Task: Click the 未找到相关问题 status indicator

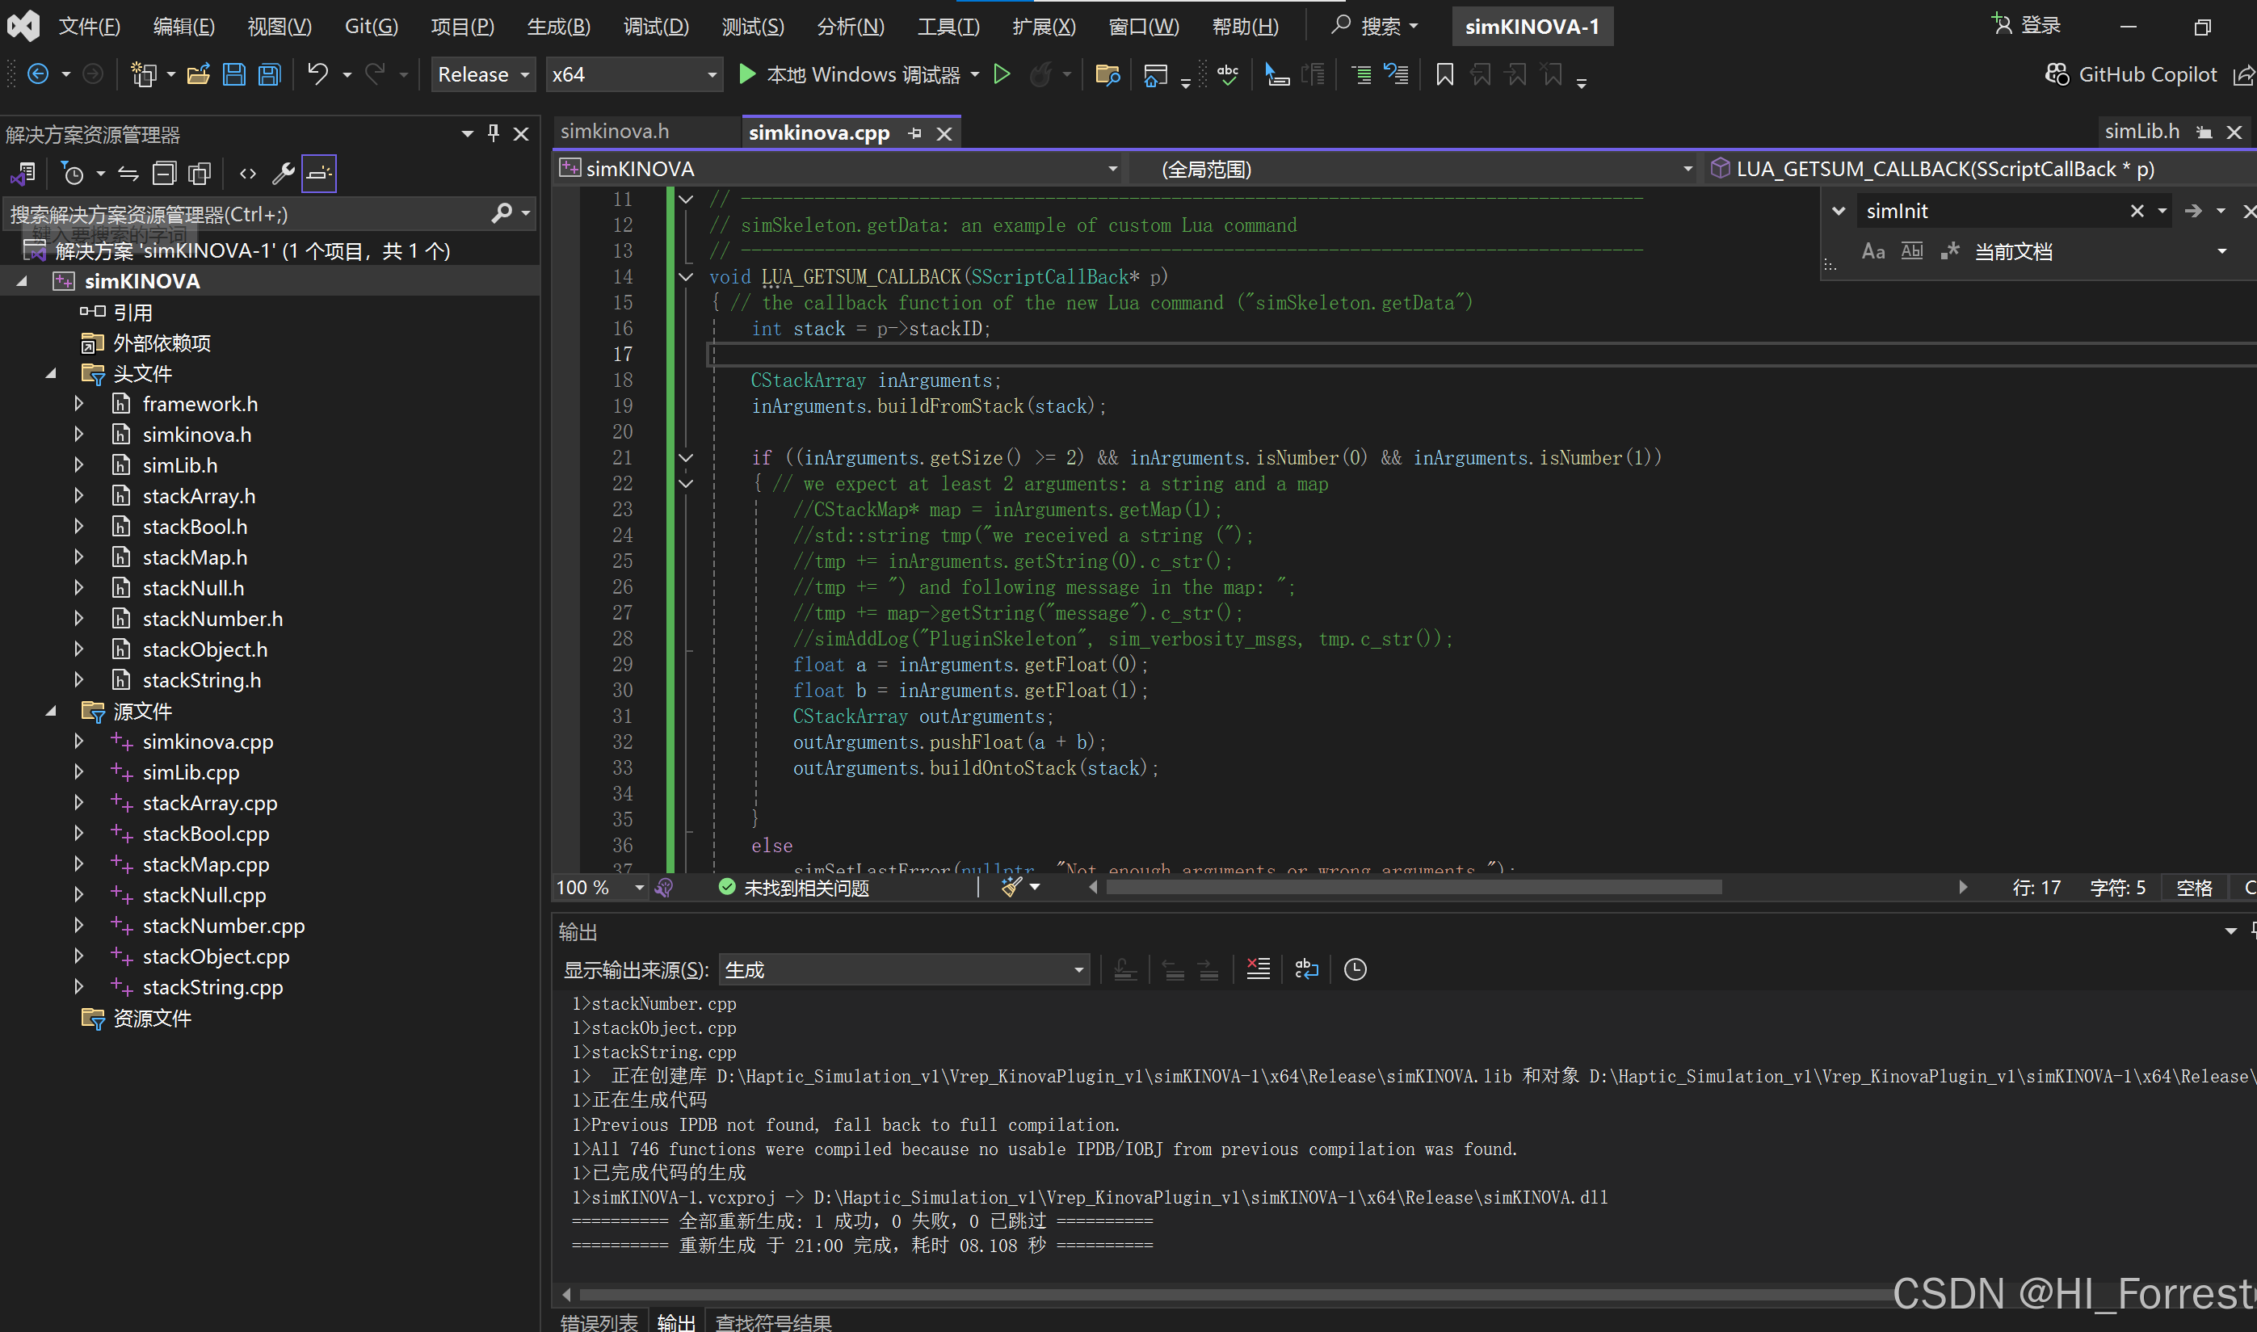Action: pyautogui.click(x=794, y=888)
